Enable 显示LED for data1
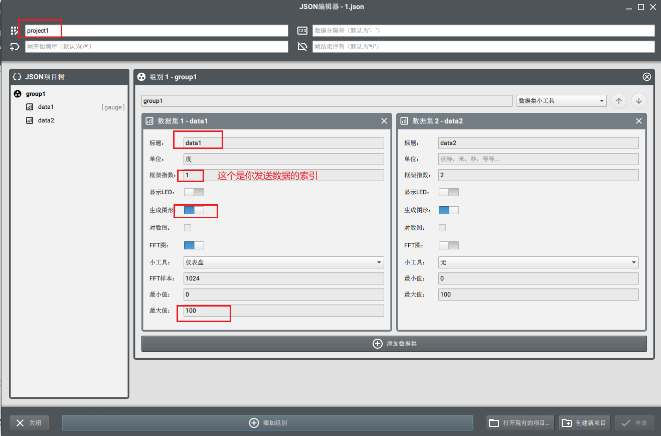This screenshot has height=436, width=661. (x=195, y=192)
